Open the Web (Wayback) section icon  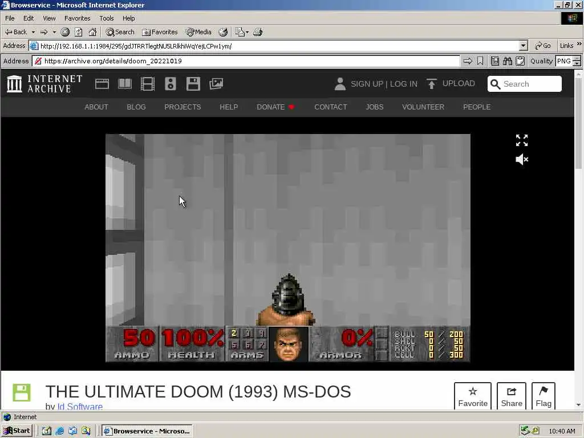tap(102, 84)
